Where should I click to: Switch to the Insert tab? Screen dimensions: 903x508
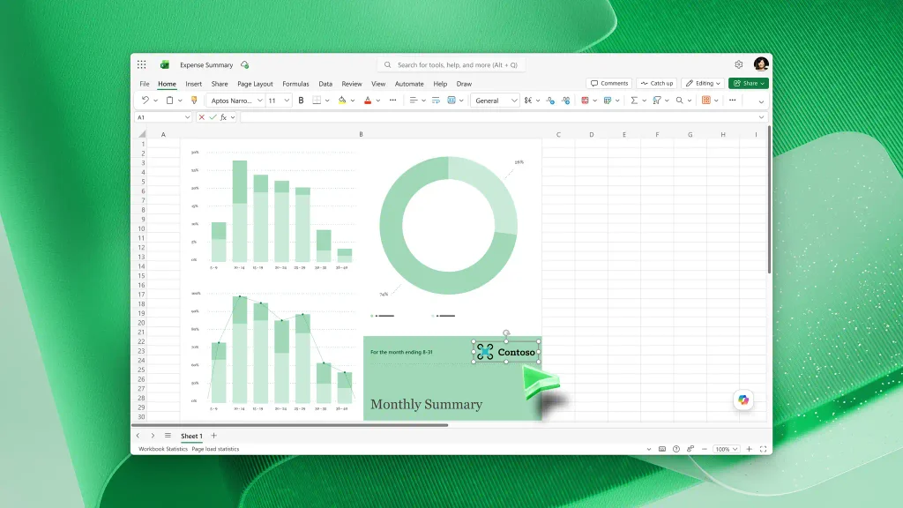[193, 84]
